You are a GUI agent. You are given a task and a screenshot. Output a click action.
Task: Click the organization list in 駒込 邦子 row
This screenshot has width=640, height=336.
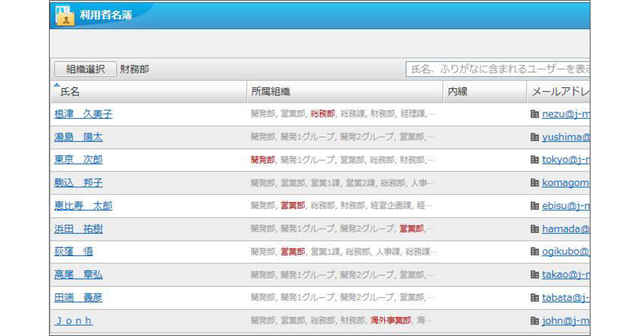pos(343,183)
